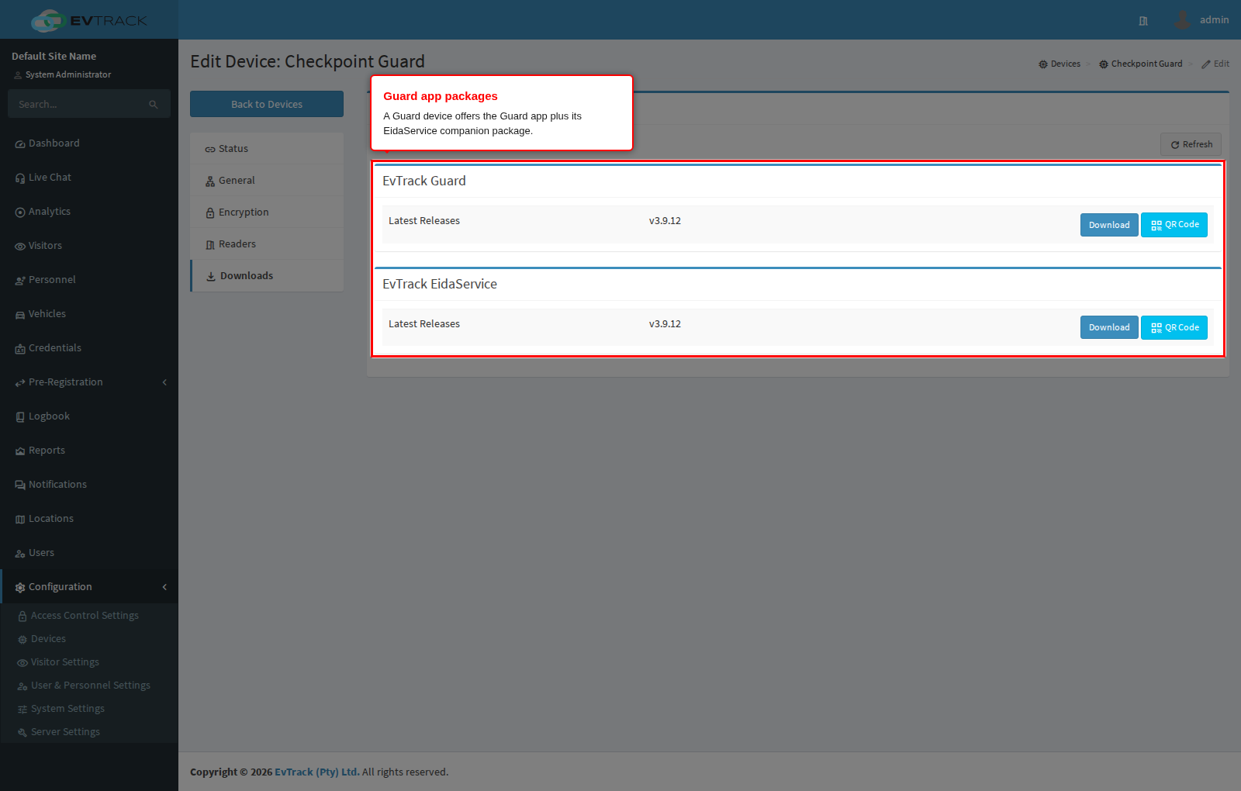
Task: Refresh the downloads list
Action: [1191, 144]
